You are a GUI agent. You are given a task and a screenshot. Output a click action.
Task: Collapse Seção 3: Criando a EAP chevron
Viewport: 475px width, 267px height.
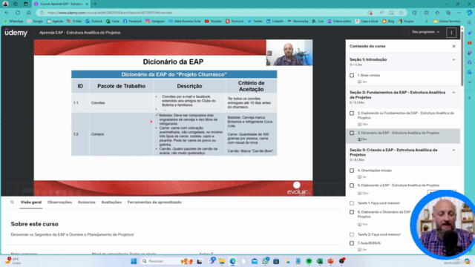453,150
